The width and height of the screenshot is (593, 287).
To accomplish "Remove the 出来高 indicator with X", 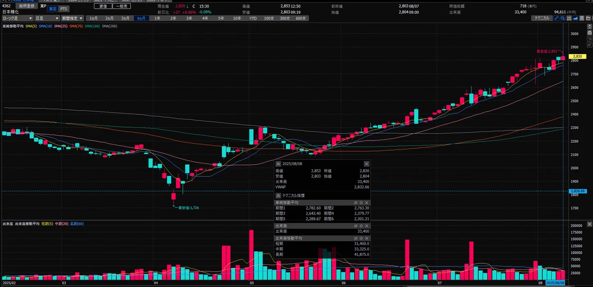I will tap(367, 226).
